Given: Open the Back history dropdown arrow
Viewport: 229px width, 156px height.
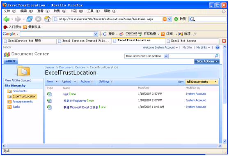Looking at the screenshot, I should 12,19.
